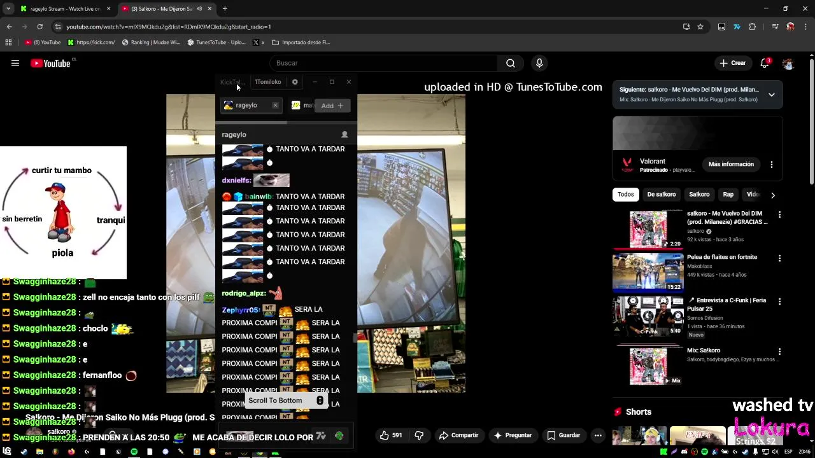Screen dimensions: 815x458
Task: Start voice search with the microphone
Action: [x=539, y=63]
